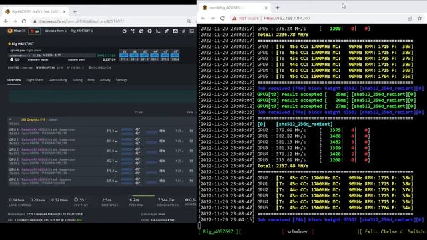Viewport: 427px width, 240px height.
Task: Click terminal line Total: 2236.78 MH/s
Action: [283, 35]
